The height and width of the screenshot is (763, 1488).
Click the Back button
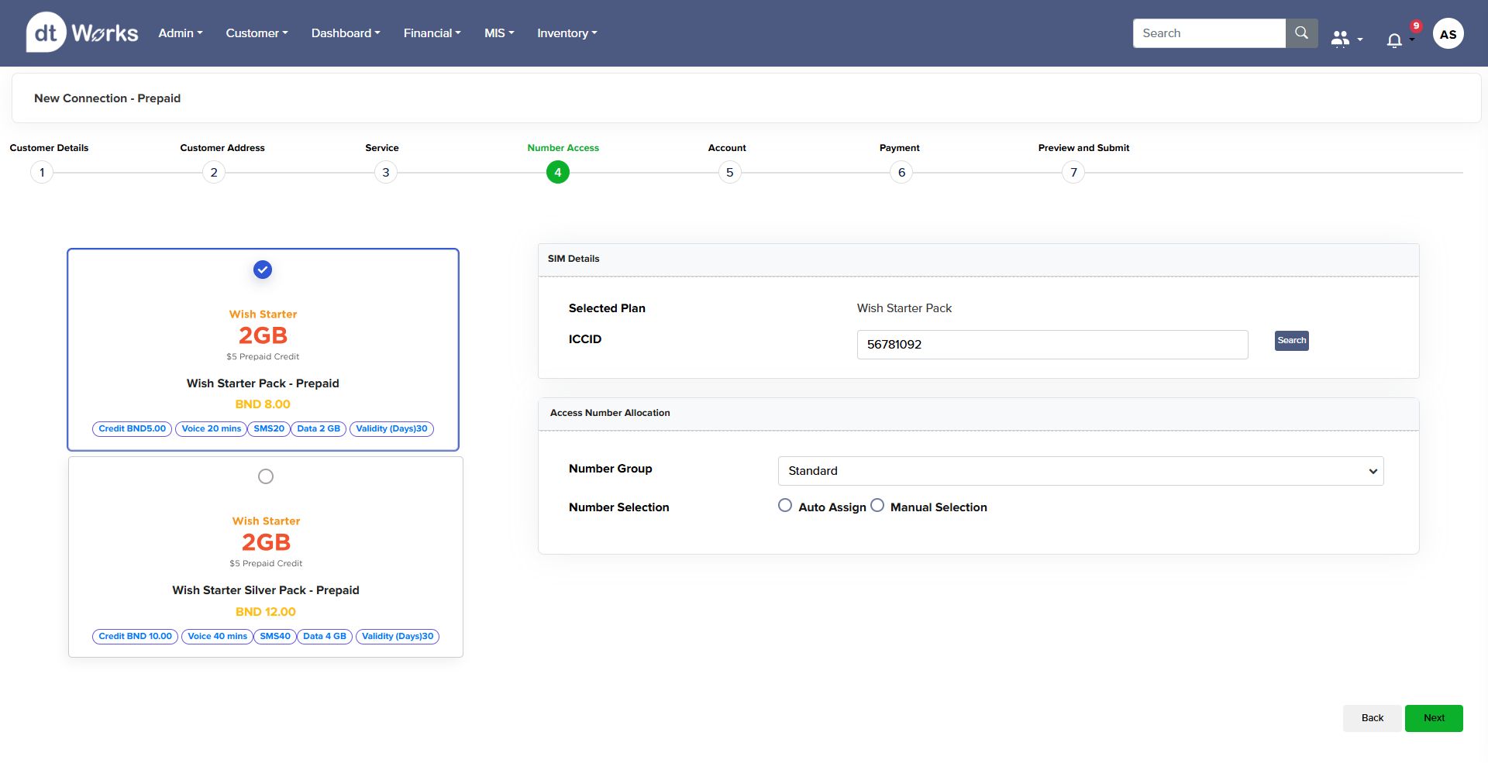click(1372, 718)
